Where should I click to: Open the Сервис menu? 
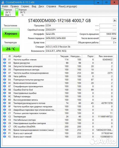coord(25,6)
